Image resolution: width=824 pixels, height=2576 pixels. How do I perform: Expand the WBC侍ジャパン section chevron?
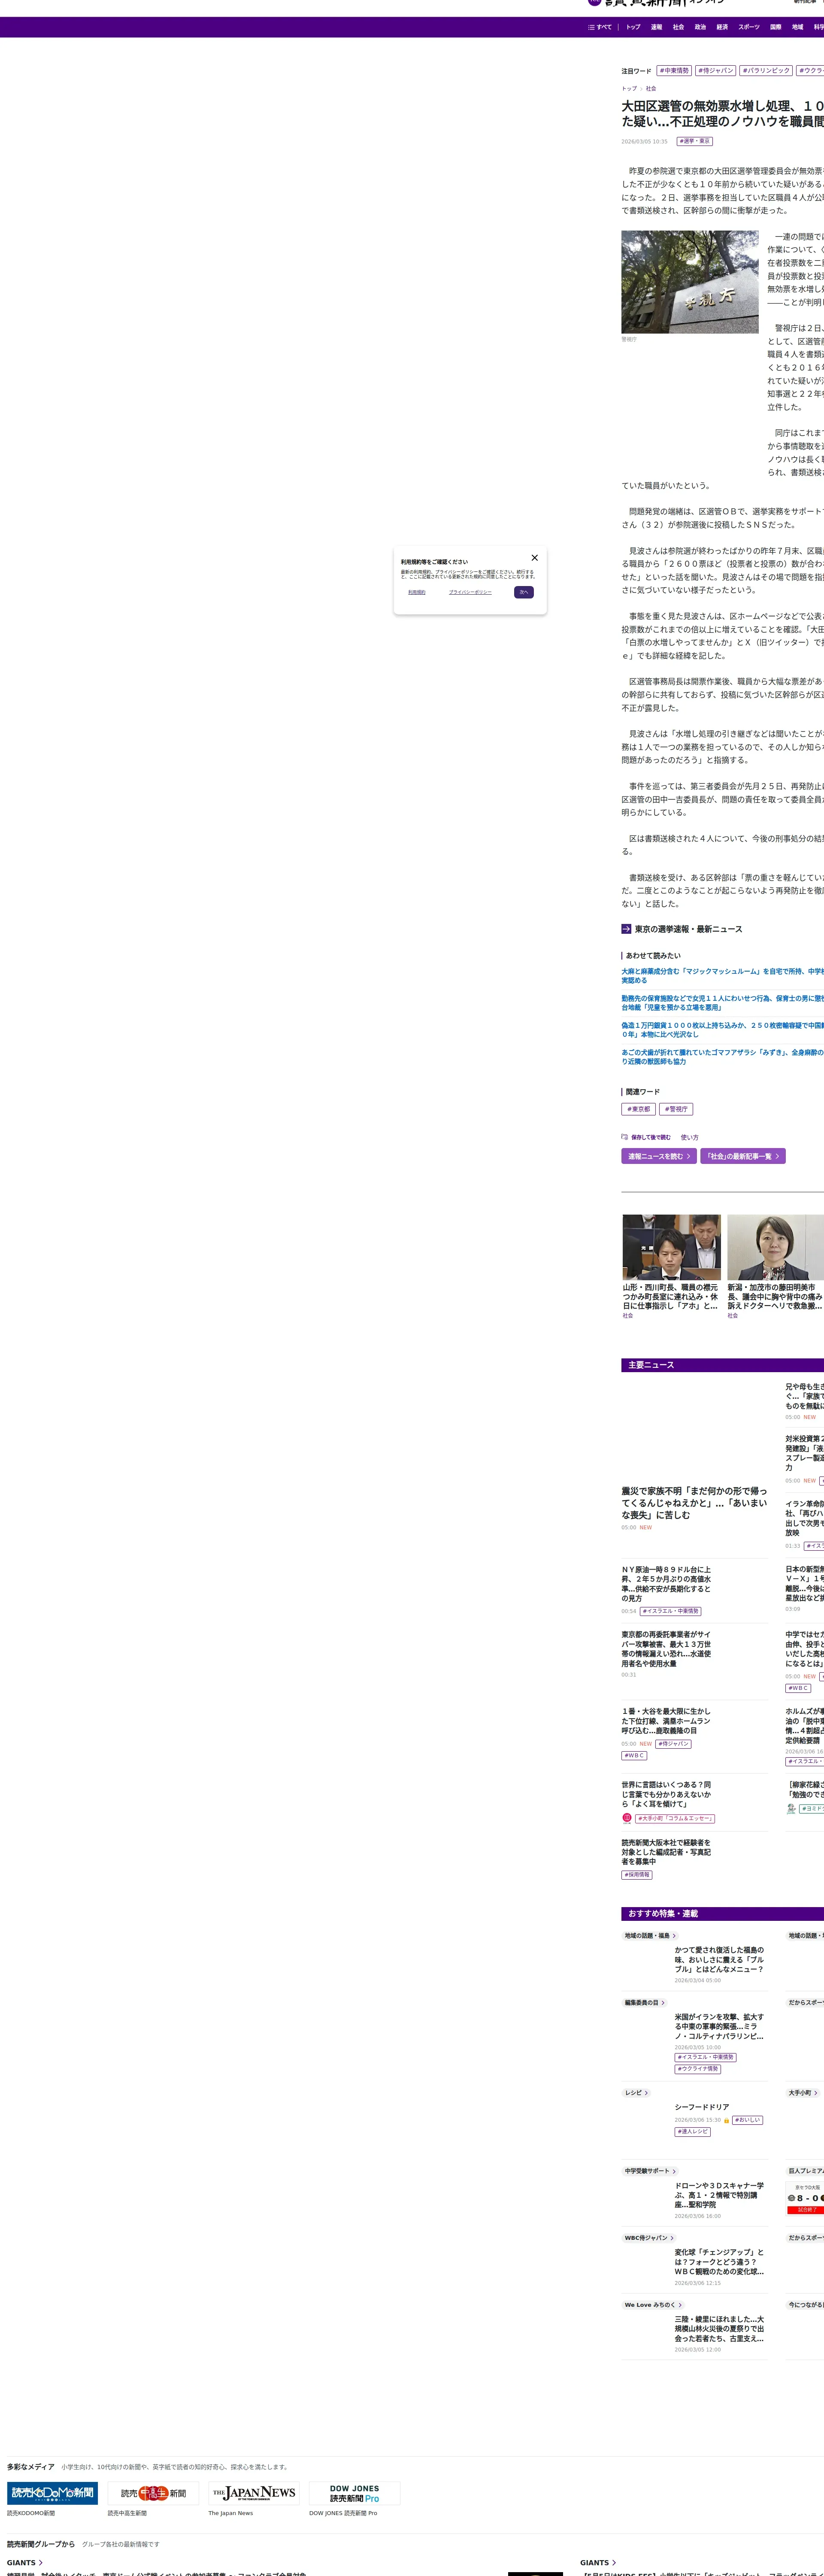672,2238
